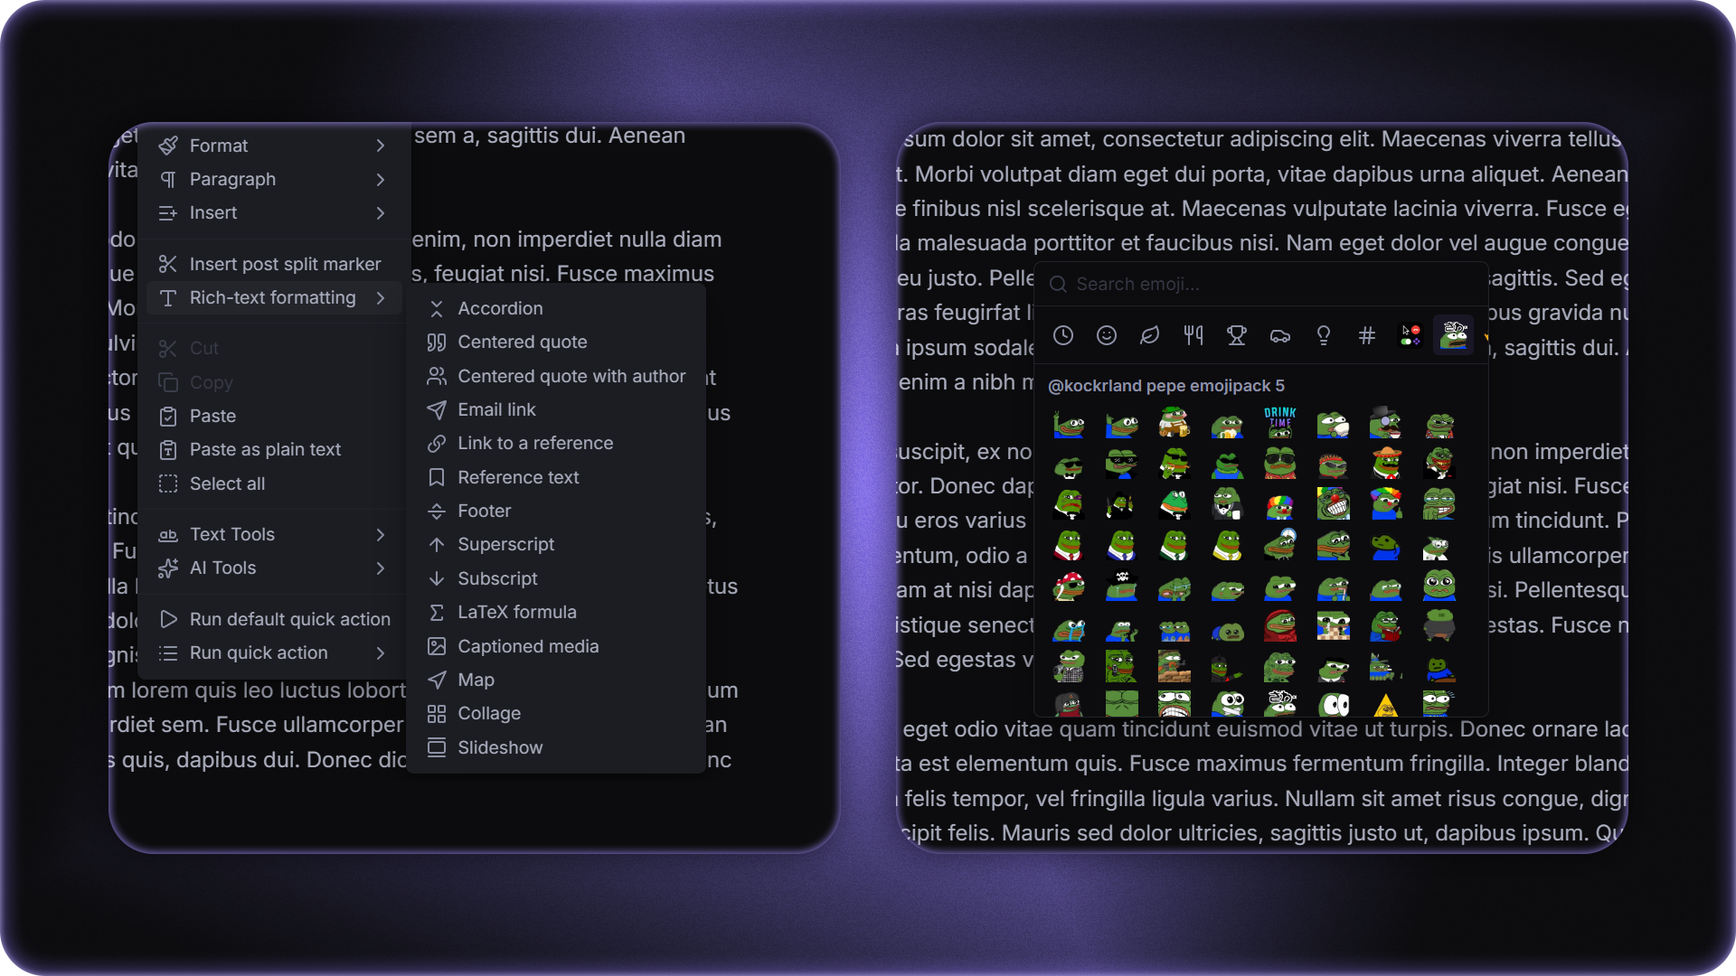This screenshot has width=1736, height=976.
Task: Click the sigma icon for LaTeX formula
Action: pos(437,612)
